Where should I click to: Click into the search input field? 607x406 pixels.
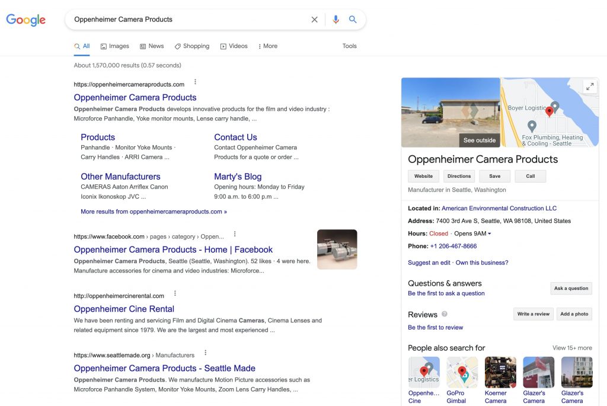[190, 20]
